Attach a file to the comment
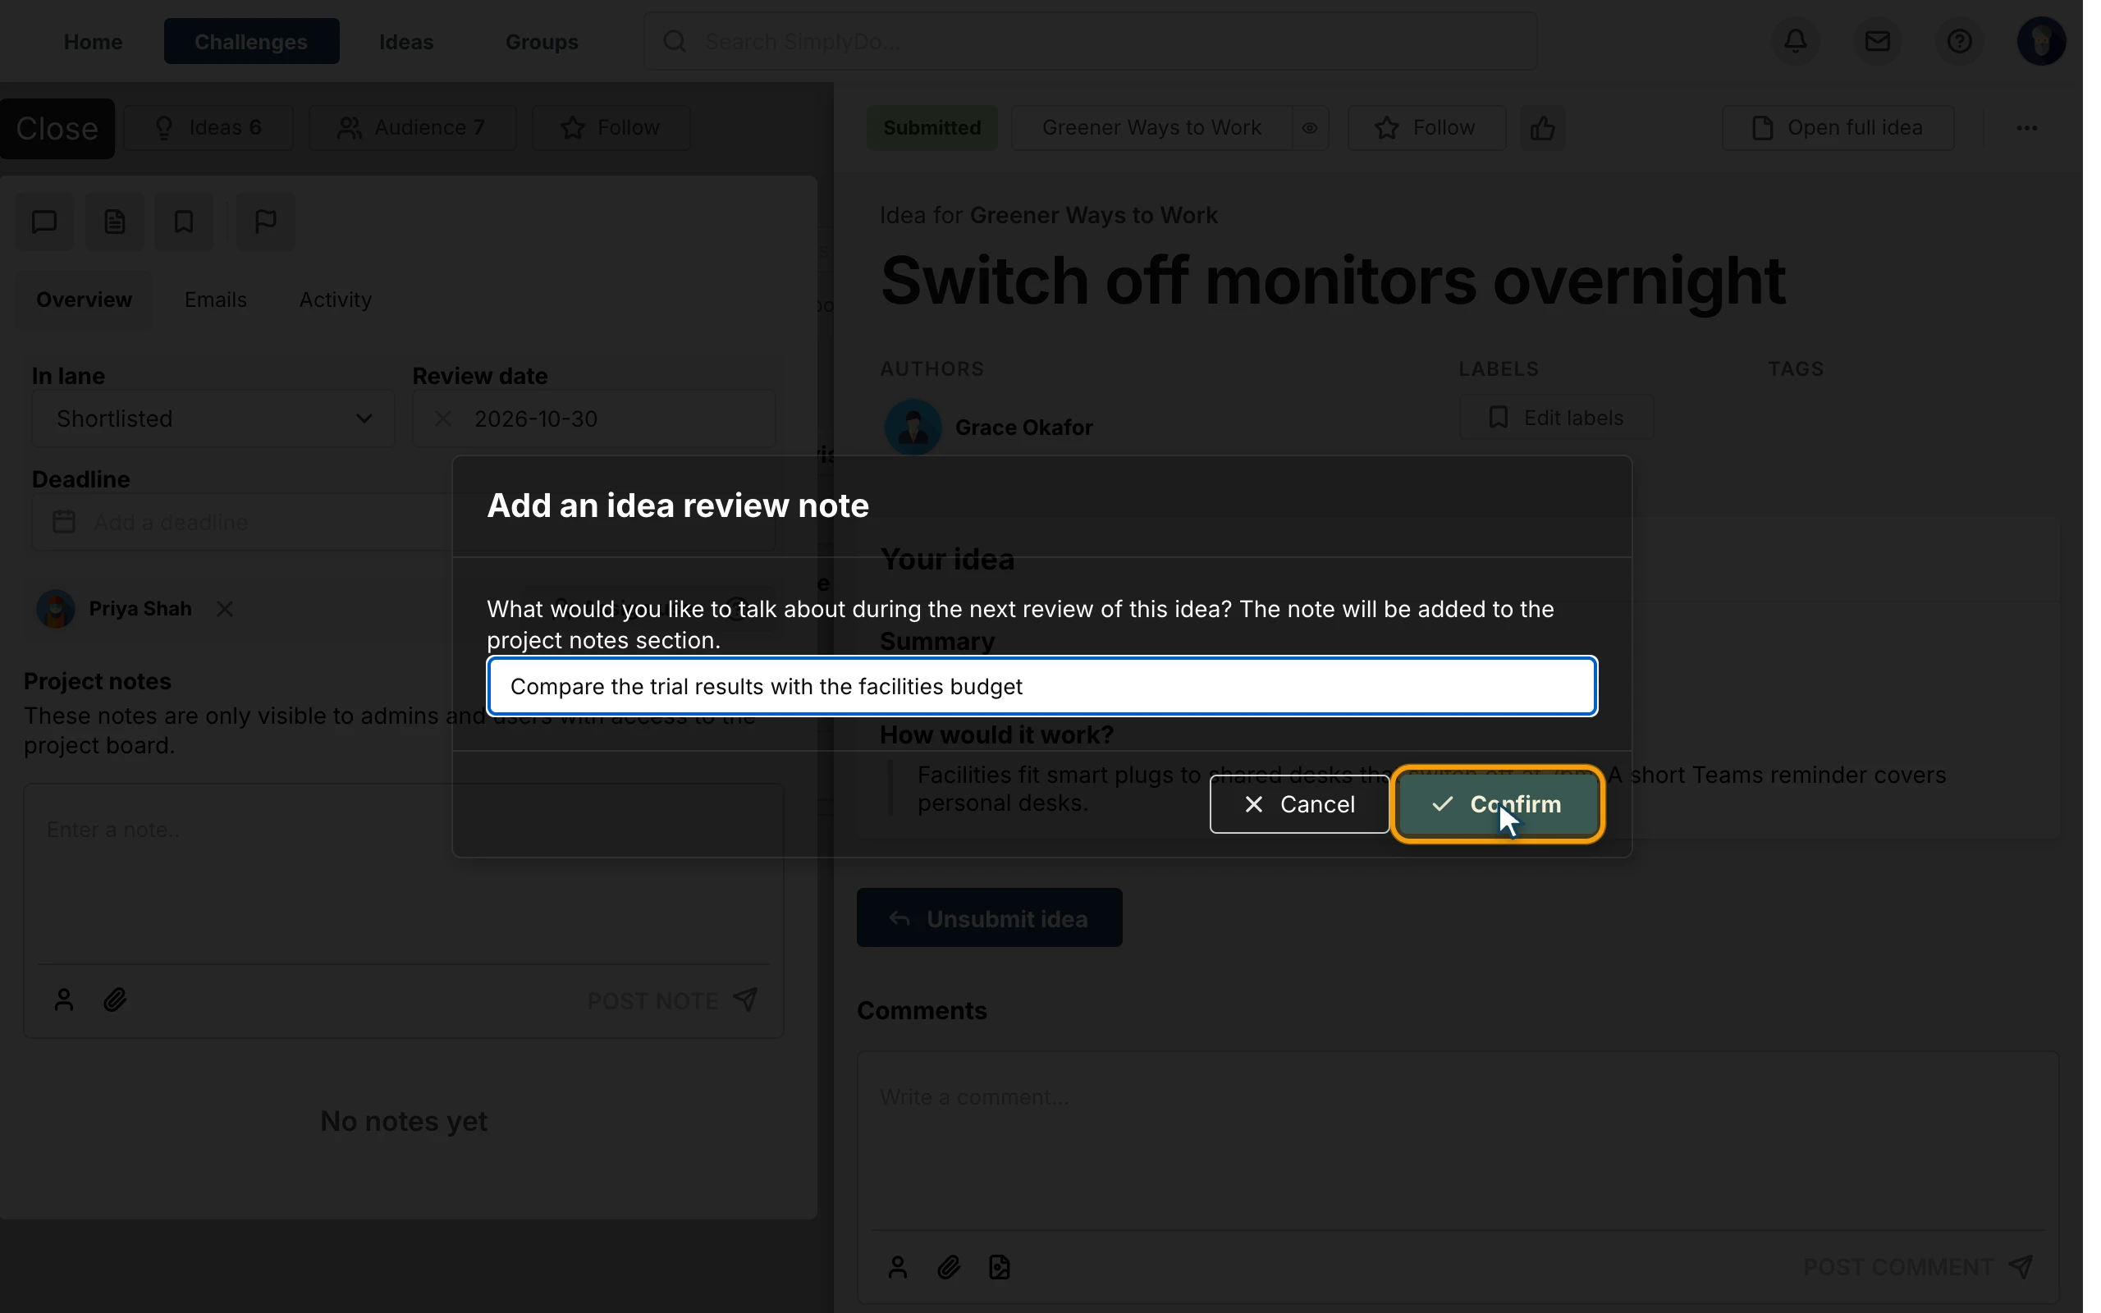Image resolution: width=2101 pixels, height=1313 pixels. [948, 1267]
